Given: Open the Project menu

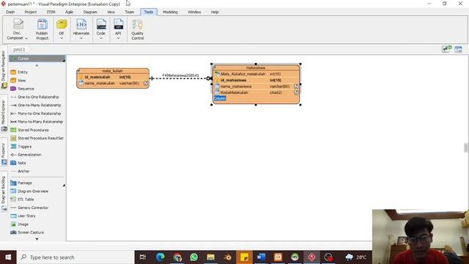Looking at the screenshot, I should (31, 12).
